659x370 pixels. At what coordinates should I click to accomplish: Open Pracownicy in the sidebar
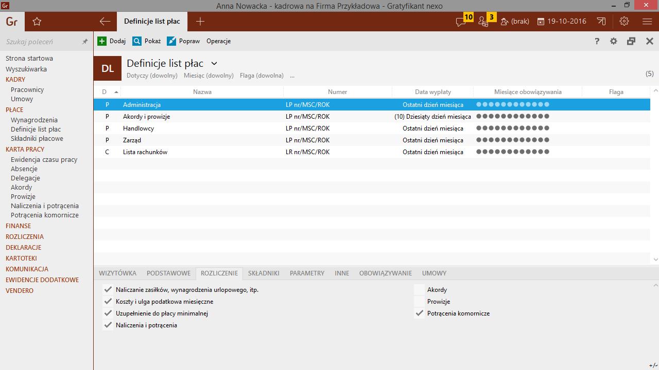27,89
